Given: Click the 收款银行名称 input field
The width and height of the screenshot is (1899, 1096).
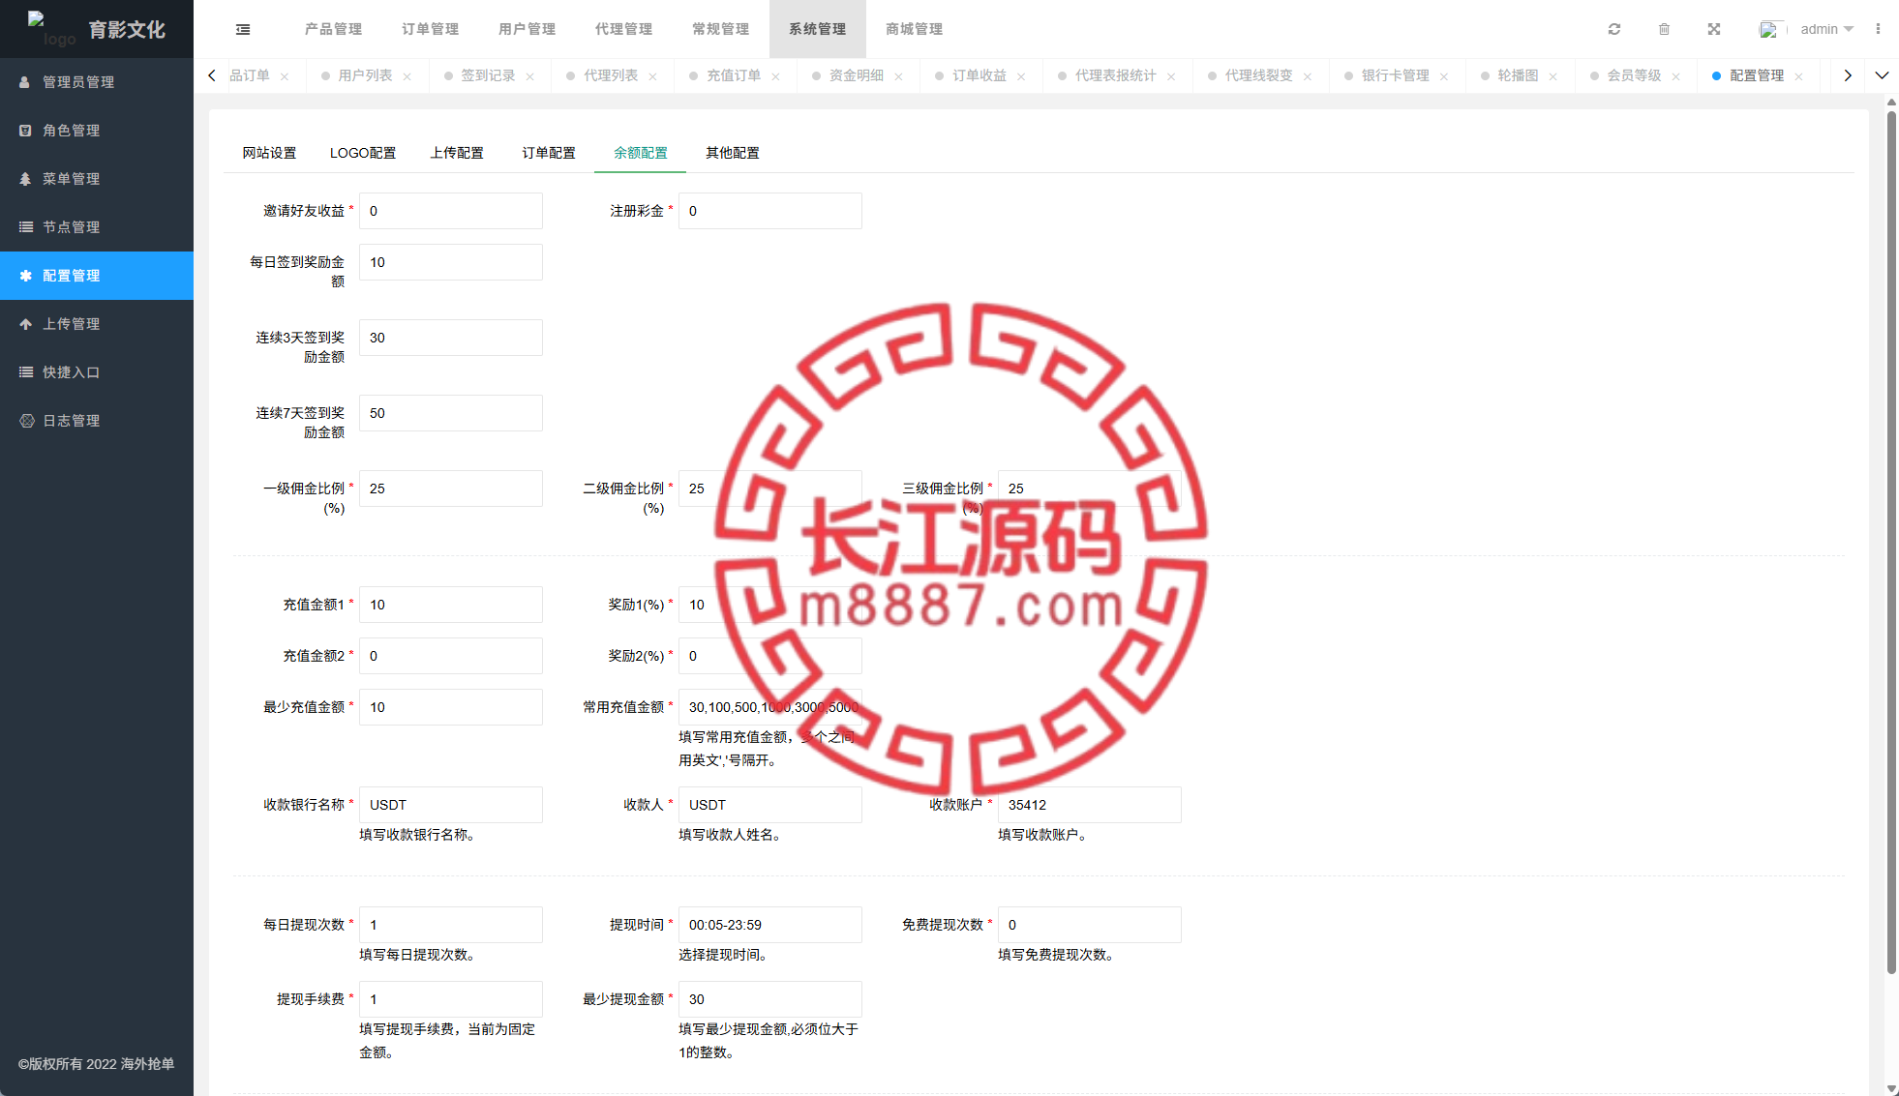Looking at the screenshot, I should [x=451, y=805].
